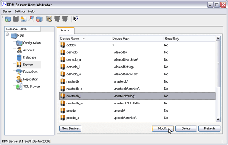The height and width of the screenshot is (145, 228).
Task: Click the demodb_a device icon
Action: click(63, 59)
